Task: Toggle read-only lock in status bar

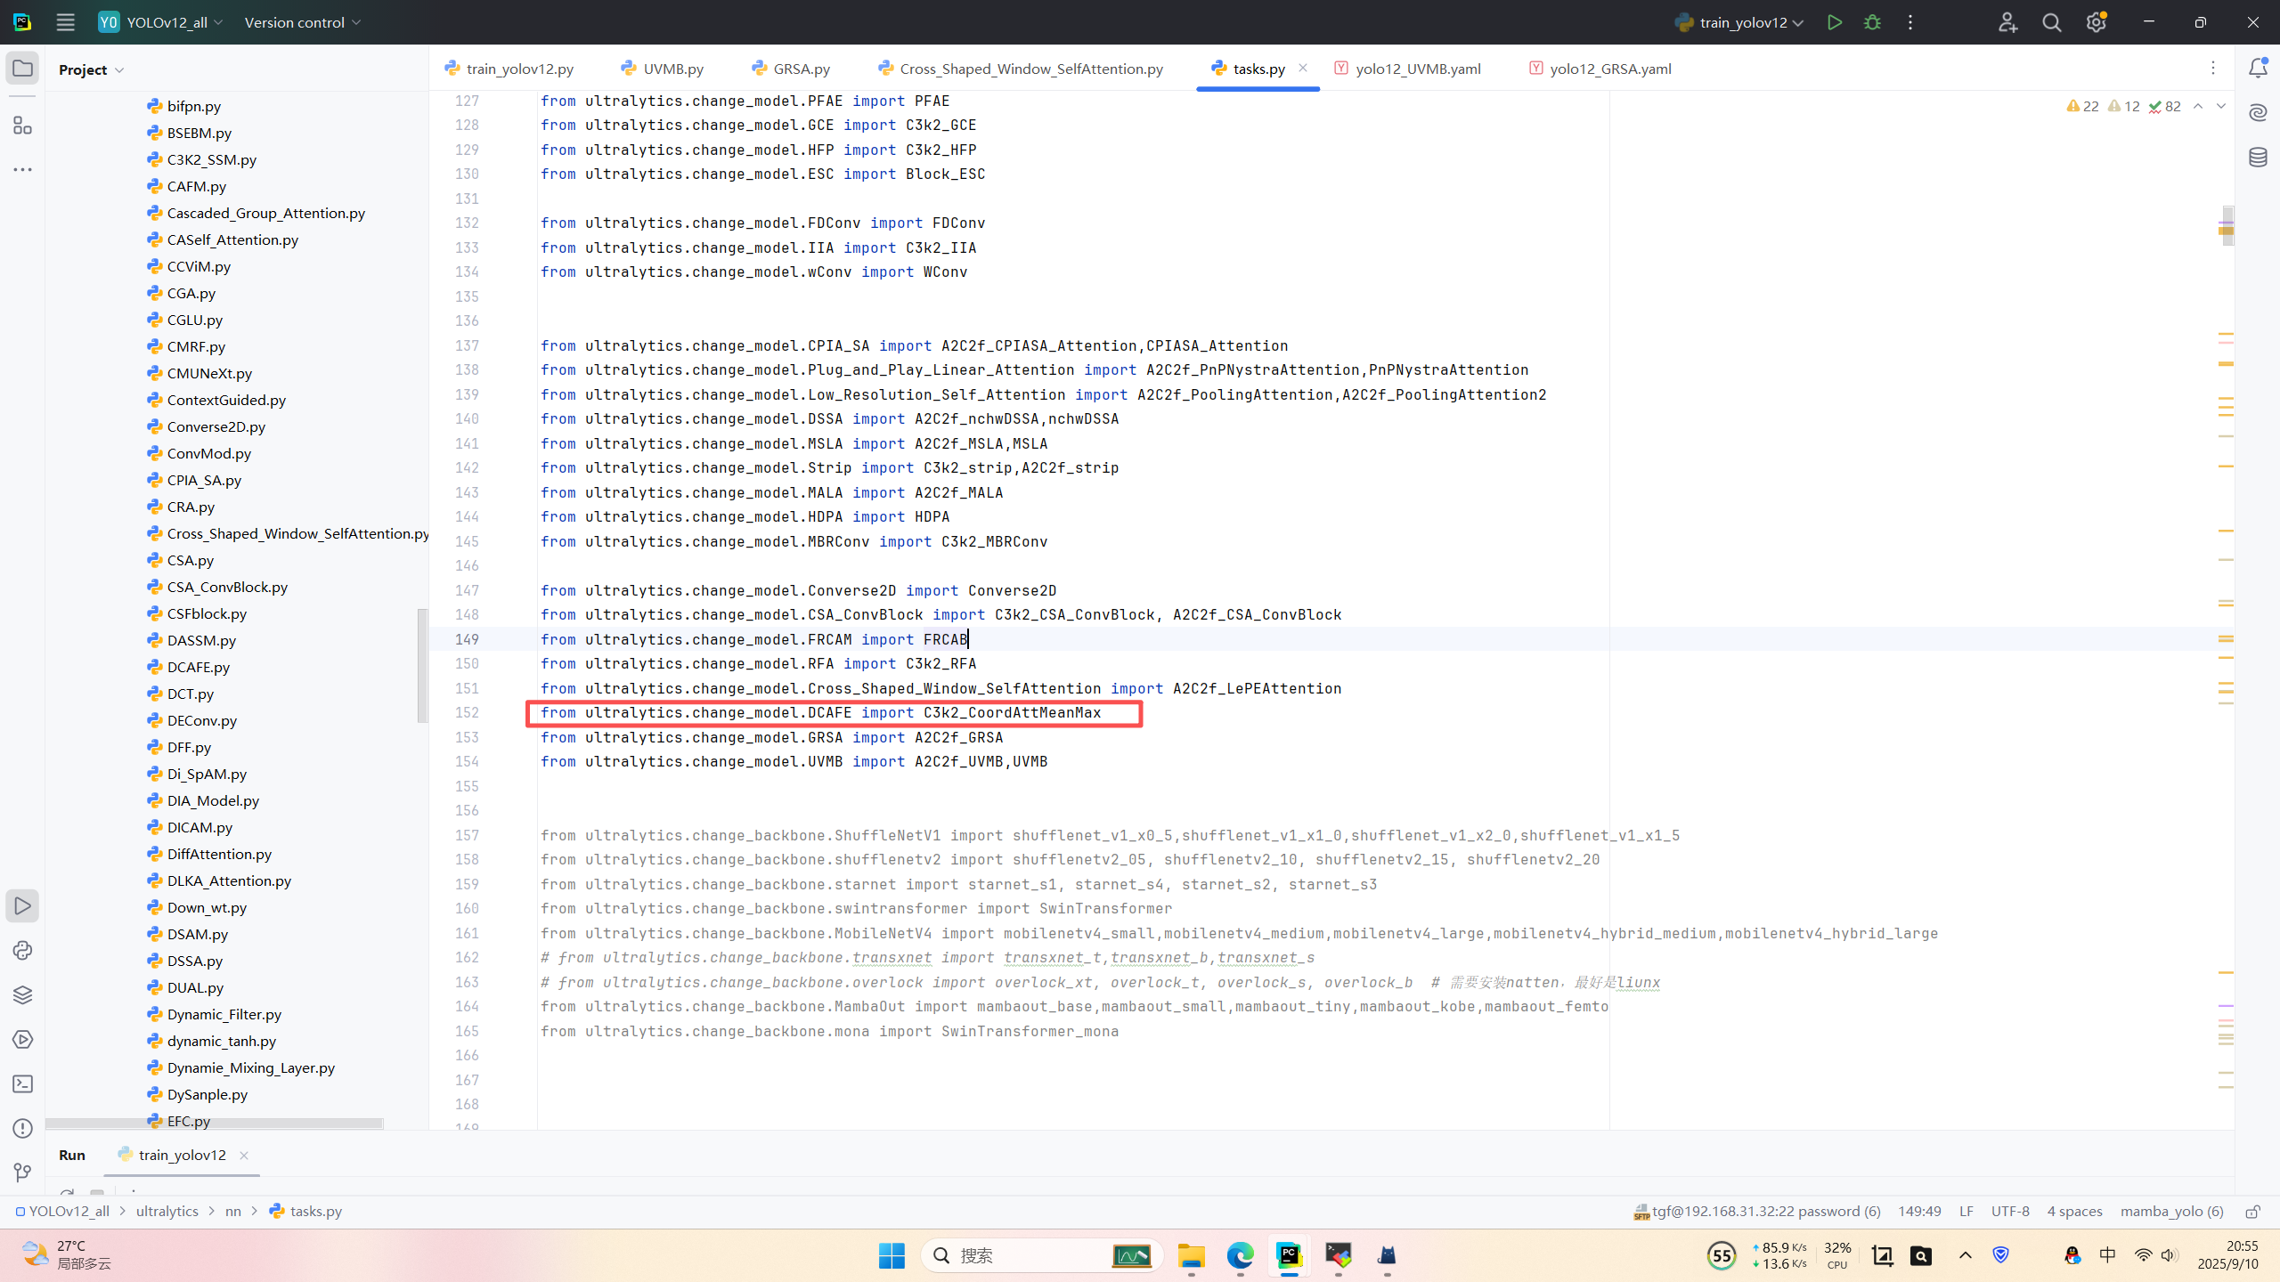Action: (x=2252, y=1212)
